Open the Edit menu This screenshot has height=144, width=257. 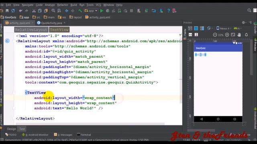tap(8, 5)
